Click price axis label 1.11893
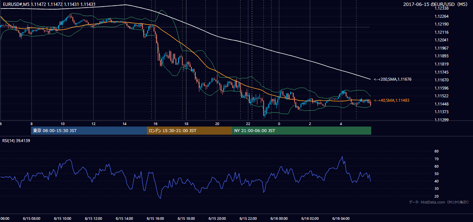Screen dimensions: 473x222 coord(442,56)
